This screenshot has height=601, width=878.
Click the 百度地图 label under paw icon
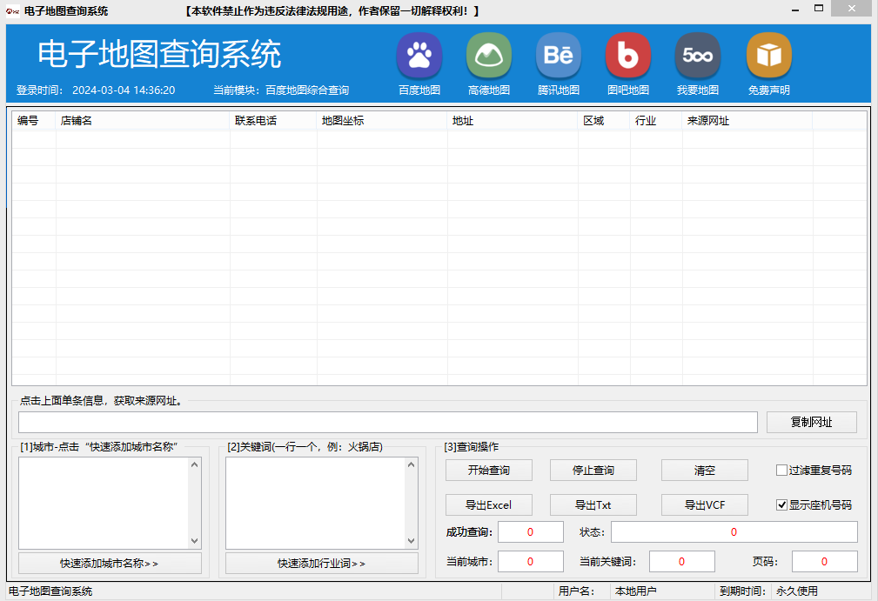(419, 90)
